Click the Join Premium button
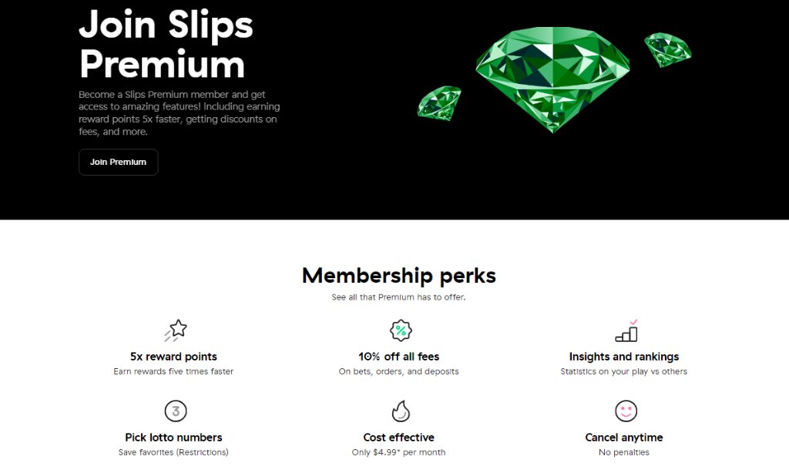Image resolution: width=789 pixels, height=473 pixels. (118, 163)
